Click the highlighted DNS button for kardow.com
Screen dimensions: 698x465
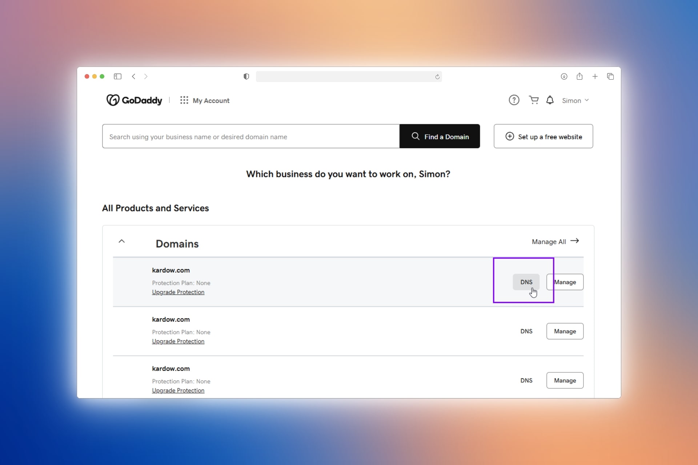pyautogui.click(x=526, y=282)
